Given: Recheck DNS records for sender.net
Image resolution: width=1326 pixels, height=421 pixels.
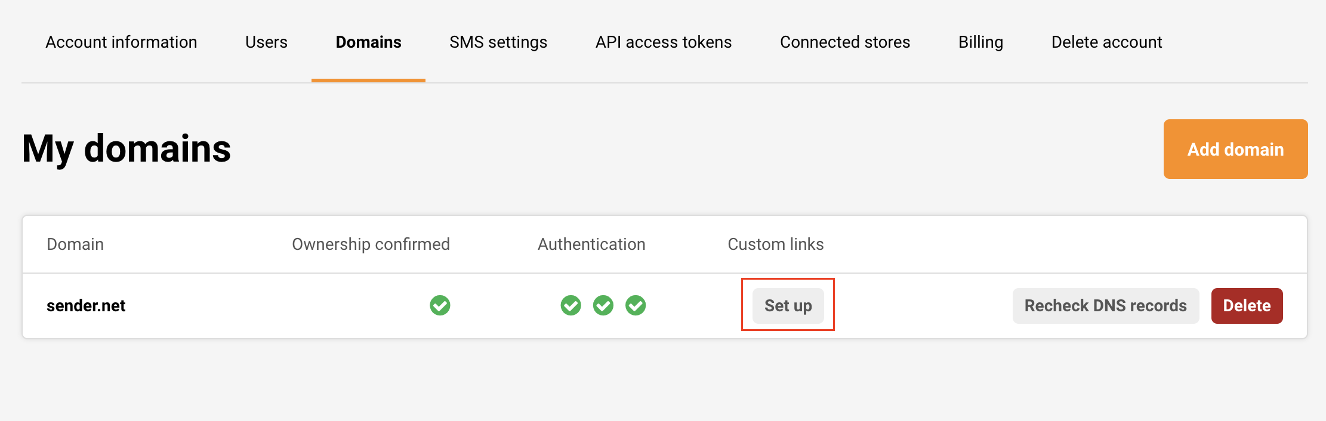Looking at the screenshot, I should (1105, 305).
